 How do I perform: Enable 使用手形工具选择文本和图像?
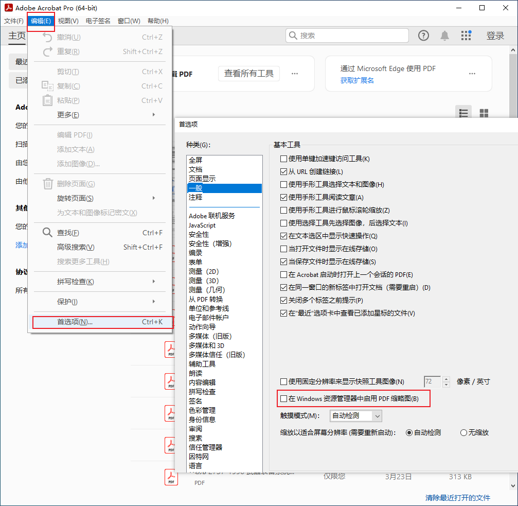tap(283, 185)
